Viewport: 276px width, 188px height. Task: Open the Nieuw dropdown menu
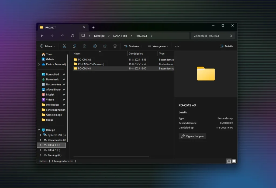(47, 46)
